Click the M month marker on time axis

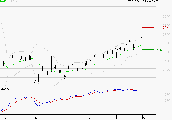tap(144, 118)
